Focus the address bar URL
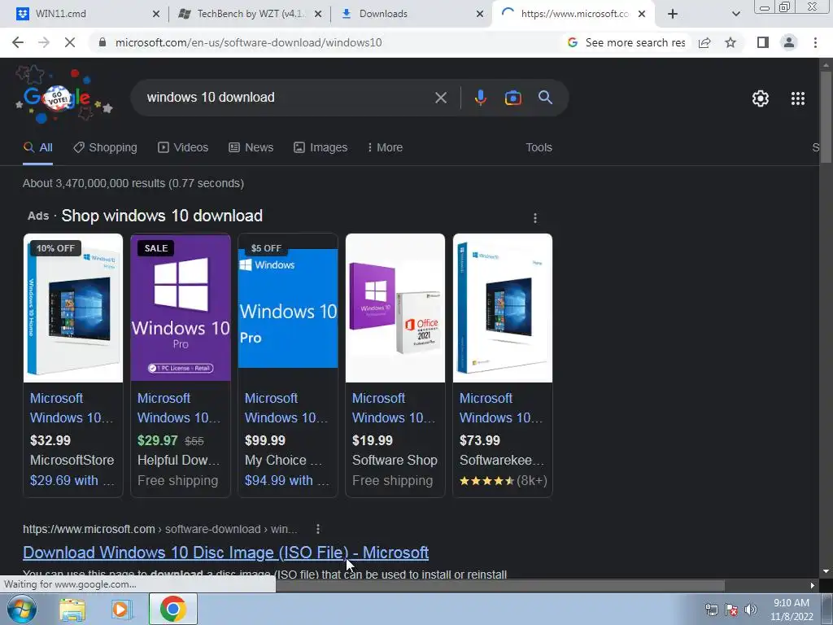The image size is (833, 625). pyautogui.click(x=249, y=42)
